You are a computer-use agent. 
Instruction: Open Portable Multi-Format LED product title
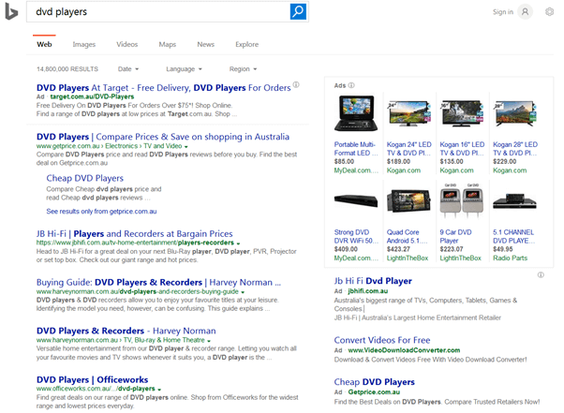click(356, 149)
